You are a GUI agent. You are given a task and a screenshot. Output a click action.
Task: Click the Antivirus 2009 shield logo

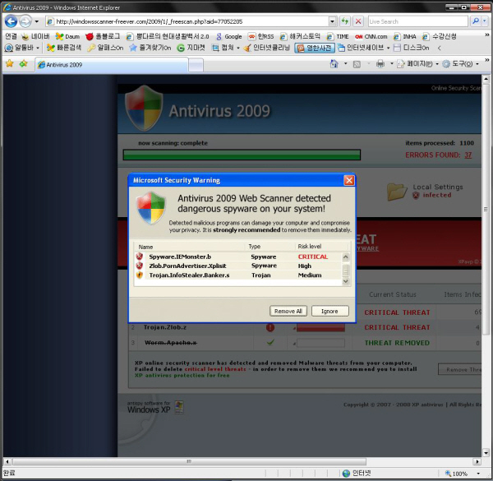(144, 108)
